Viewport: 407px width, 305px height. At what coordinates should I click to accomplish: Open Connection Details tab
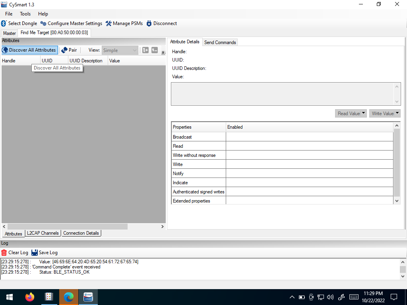pyautogui.click(x=81, y=233)
